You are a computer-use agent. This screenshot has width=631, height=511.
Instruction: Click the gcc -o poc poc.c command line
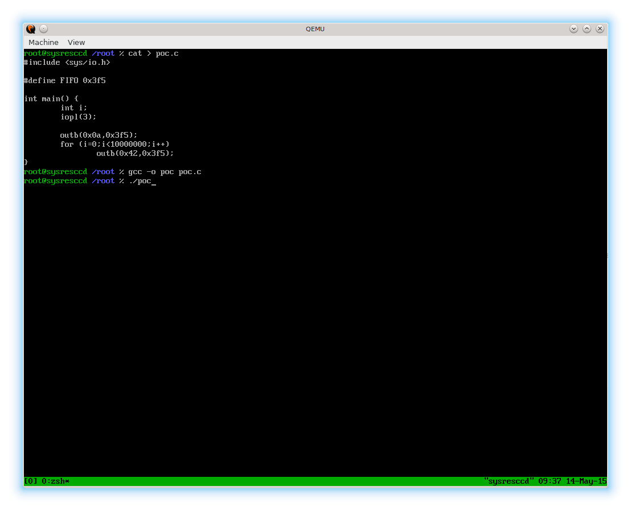165,172
